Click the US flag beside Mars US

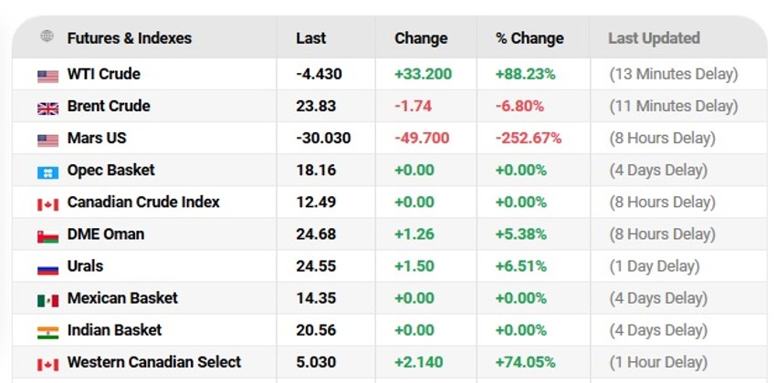pyautogui.click(x=47, y=140)
